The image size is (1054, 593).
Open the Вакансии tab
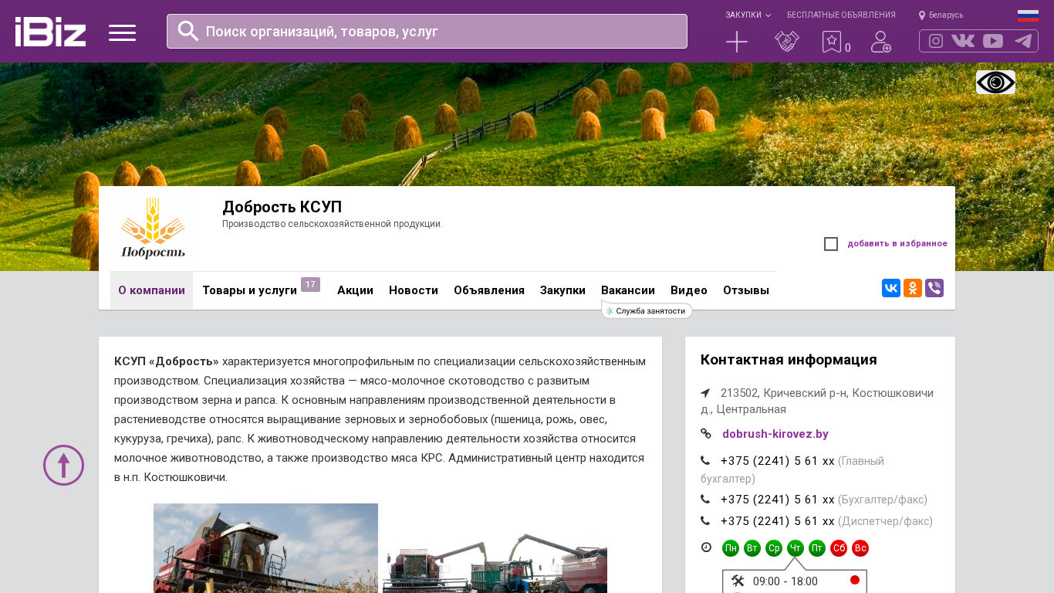coord(628,290)
